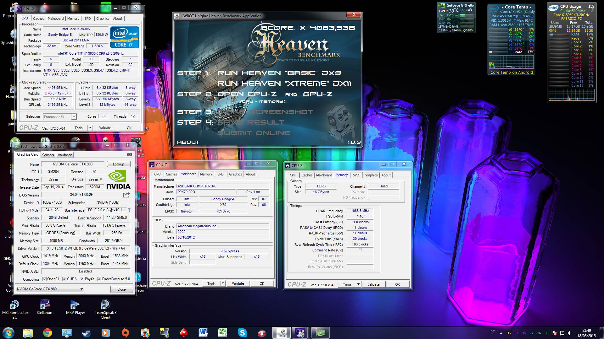Click the volume speaker icon in the tray
Screen dimensions: 604x339
569,333
